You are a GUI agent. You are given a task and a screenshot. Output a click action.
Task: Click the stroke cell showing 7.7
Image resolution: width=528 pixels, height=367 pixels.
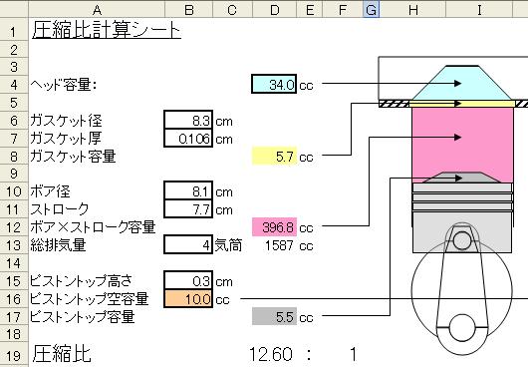point(188,209)
